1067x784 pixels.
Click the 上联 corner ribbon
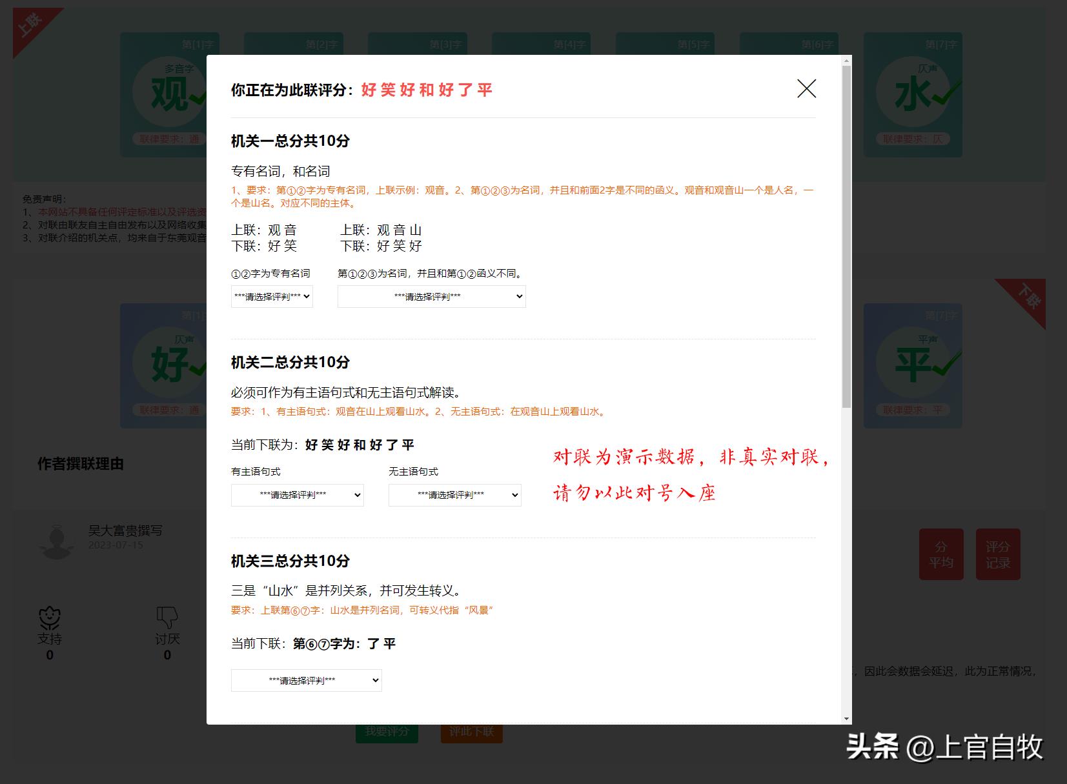30,25
